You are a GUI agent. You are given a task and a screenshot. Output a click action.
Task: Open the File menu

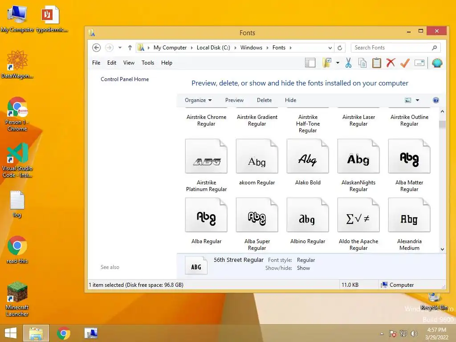96,63
